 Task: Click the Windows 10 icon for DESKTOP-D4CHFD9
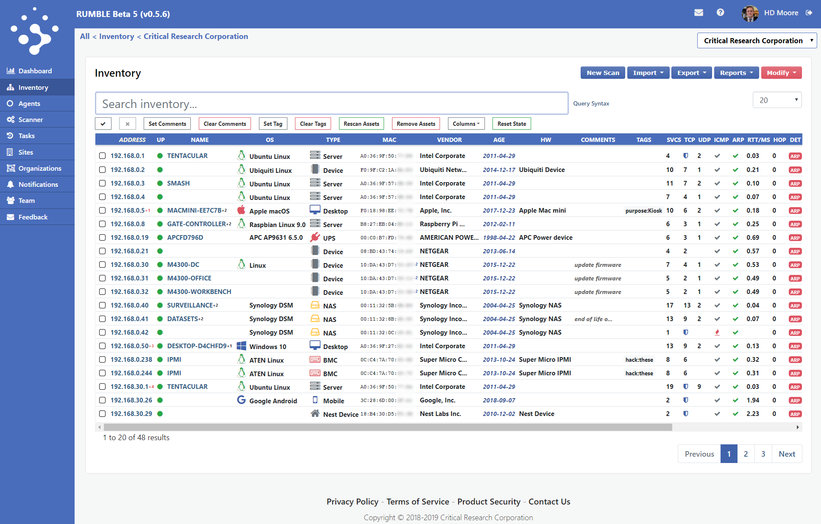241,346
